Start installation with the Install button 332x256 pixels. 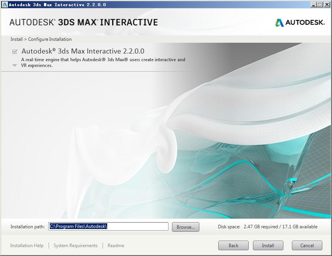(x=268, y=246)
